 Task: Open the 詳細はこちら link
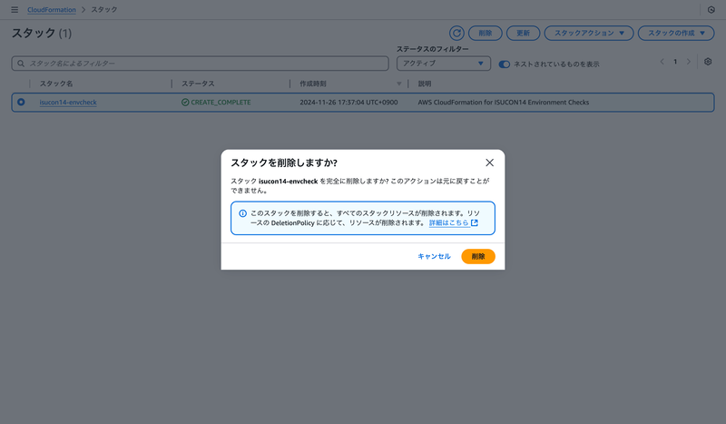click(x=448, y=222)
